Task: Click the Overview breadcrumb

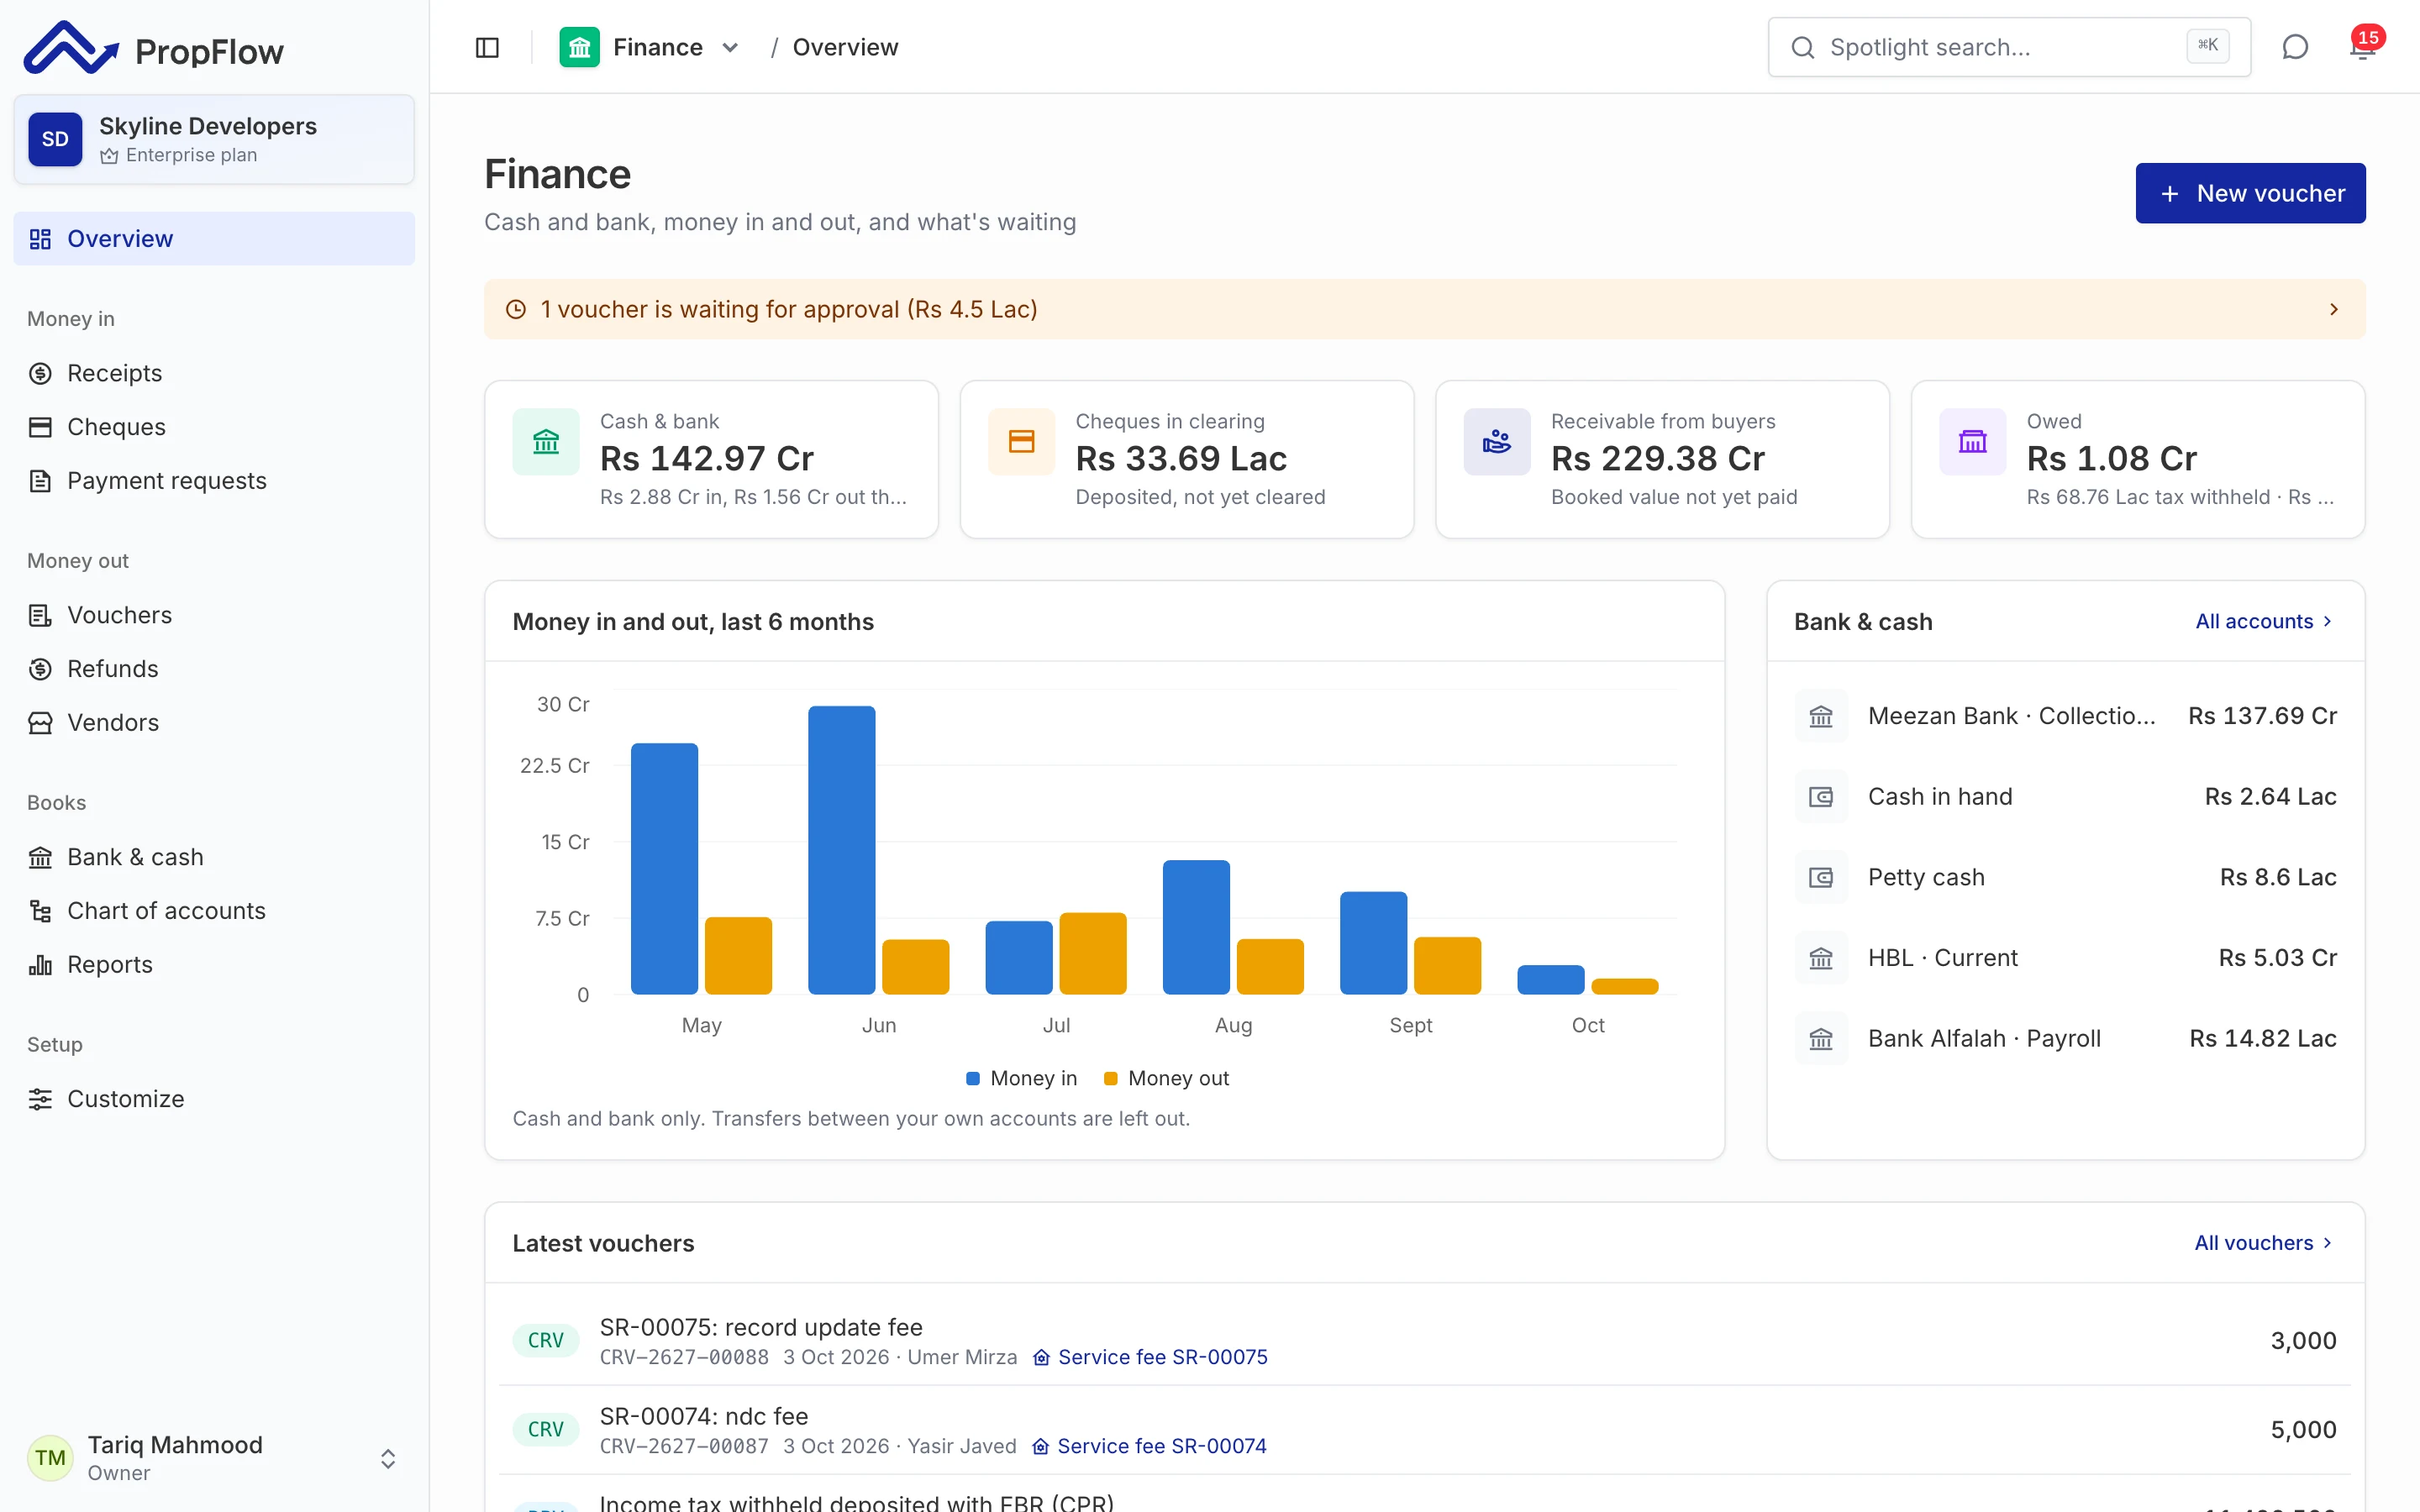Action: pyautogui.click(x=846, y=47)
